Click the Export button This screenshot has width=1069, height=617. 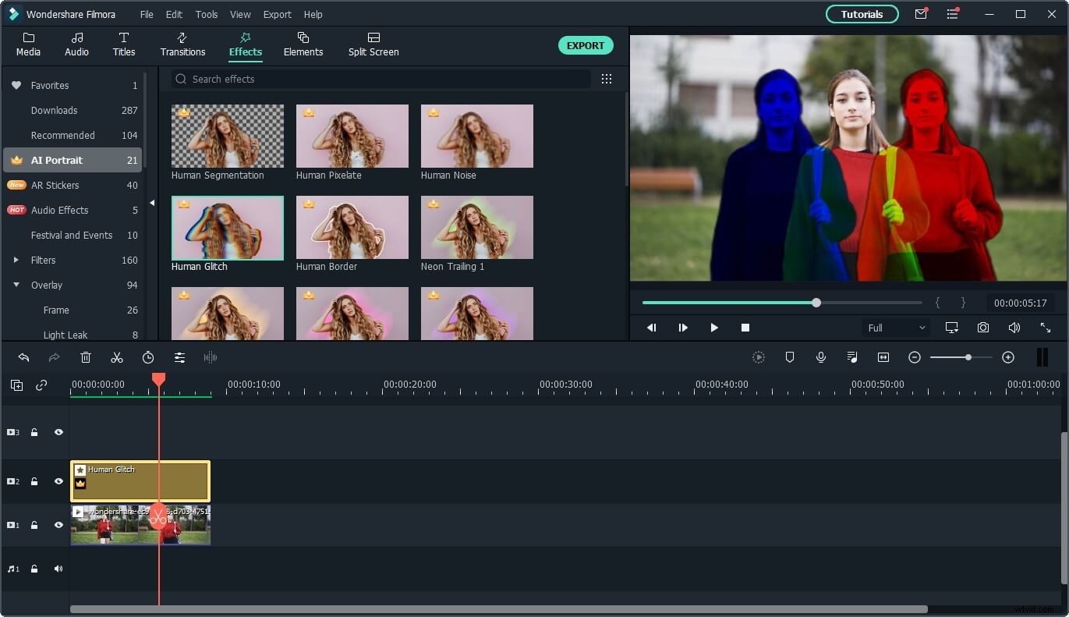[x=586, y=45]
